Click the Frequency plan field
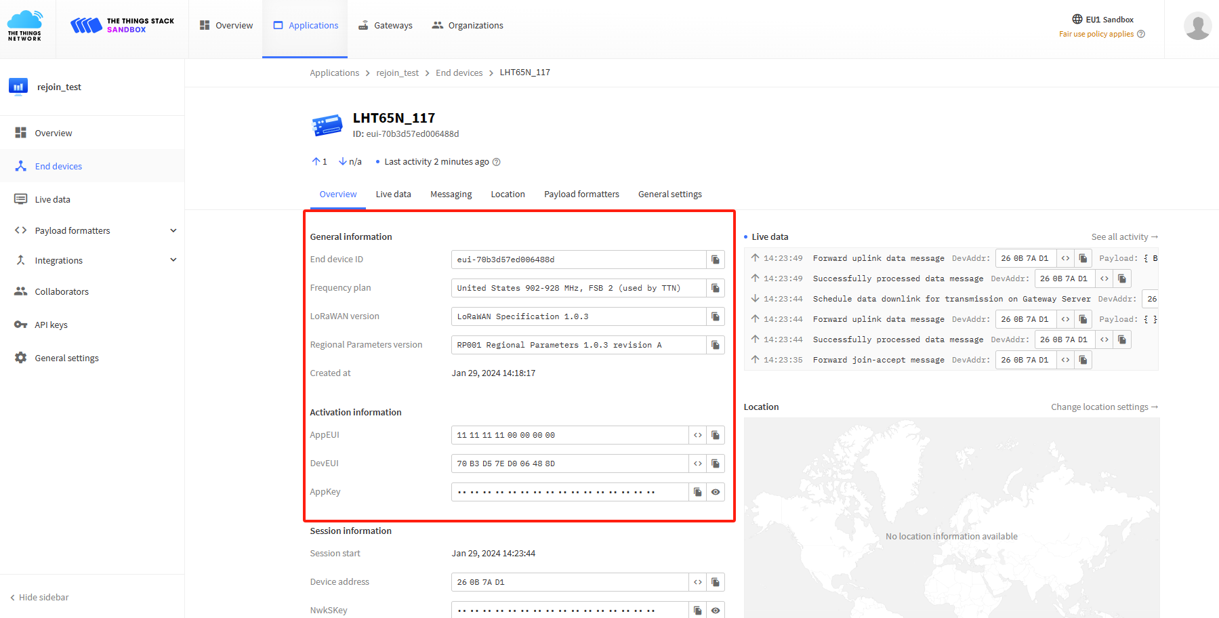The image size is (1219, 618). [579, 288]
